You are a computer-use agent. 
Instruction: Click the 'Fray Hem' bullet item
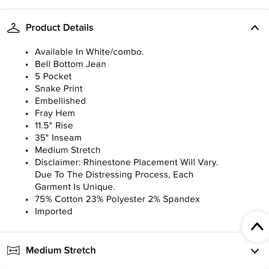(55, 113)
